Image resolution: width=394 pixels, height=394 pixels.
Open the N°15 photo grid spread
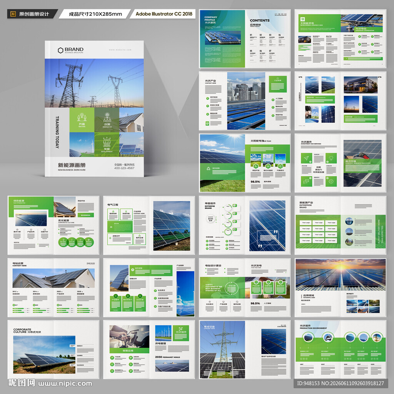340,101
